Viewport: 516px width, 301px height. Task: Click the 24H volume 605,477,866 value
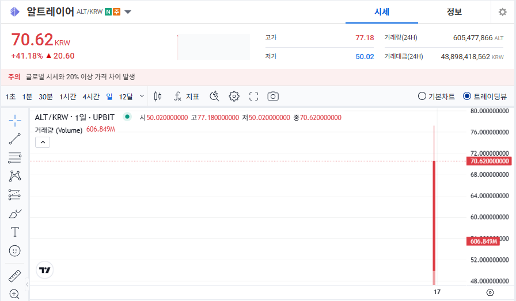[x=473, y=38]
